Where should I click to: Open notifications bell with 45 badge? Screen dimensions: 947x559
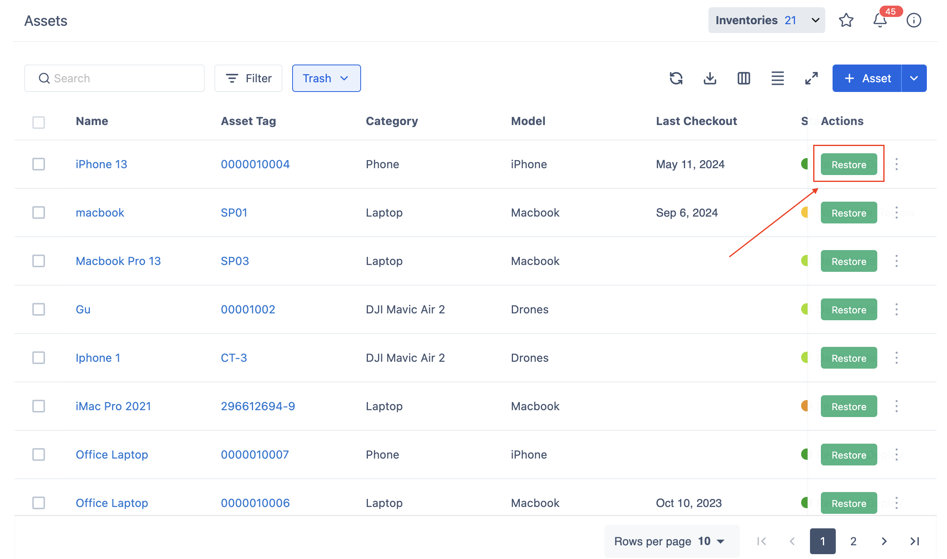tap(880, 20)
